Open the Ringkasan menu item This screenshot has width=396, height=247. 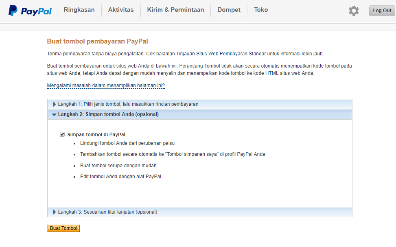click(79, 10)
